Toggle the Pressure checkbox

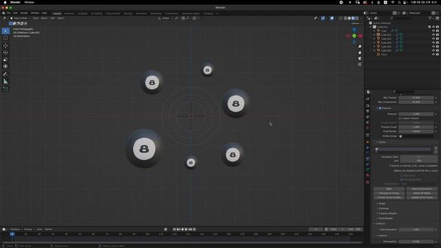(380, 108)
